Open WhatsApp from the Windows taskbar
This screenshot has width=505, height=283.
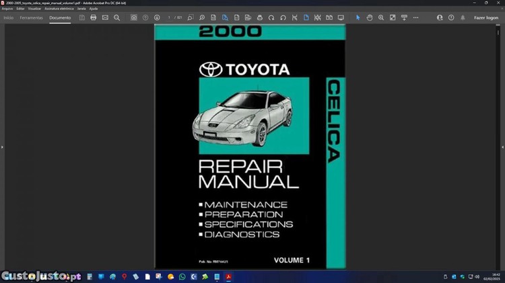point(182,276)
